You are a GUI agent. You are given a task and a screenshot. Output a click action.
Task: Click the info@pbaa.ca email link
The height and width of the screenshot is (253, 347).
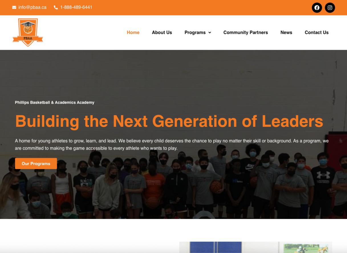tap(33, 7)
